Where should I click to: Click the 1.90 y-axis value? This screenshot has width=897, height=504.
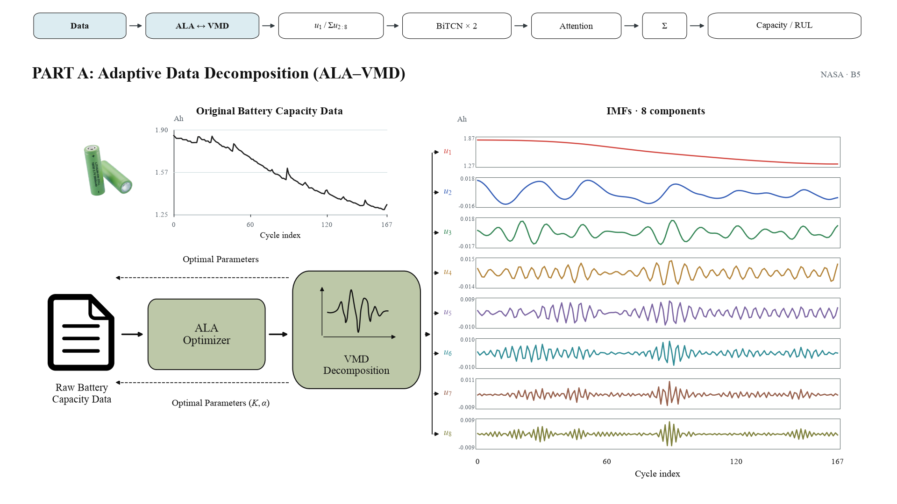coord(162,130)
